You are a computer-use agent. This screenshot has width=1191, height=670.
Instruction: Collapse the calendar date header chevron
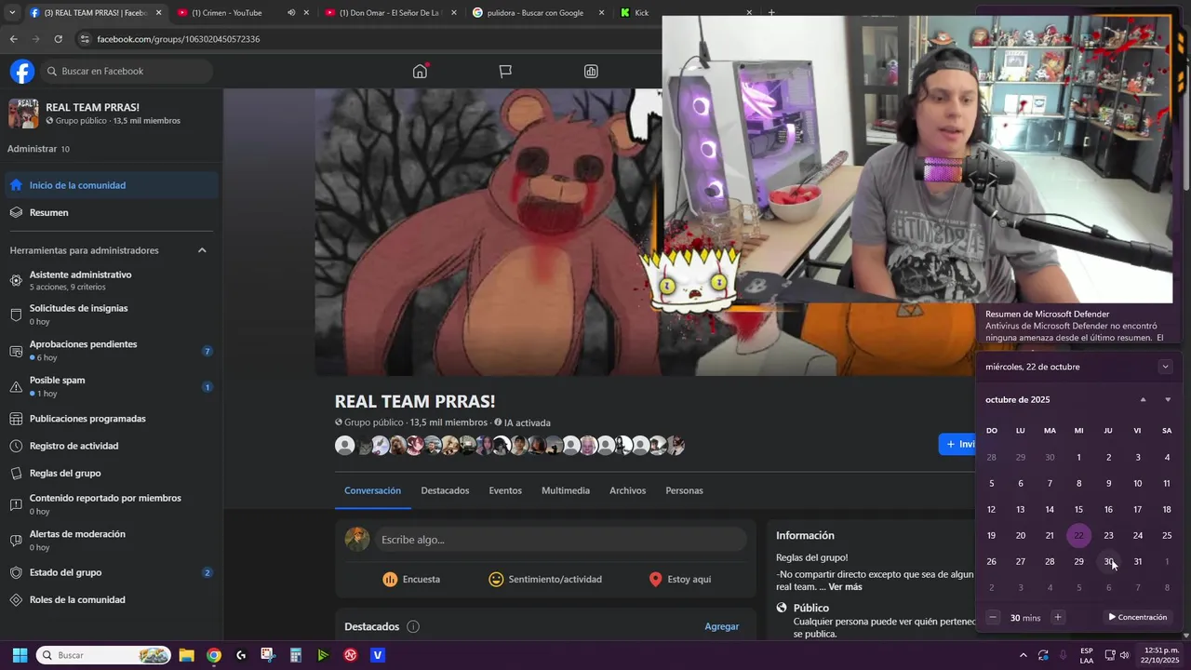coord(1165,367)
